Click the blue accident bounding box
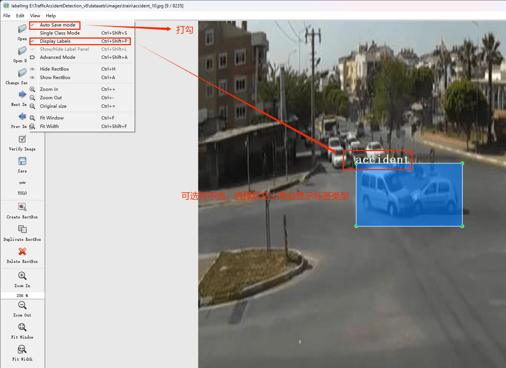Screen dimensions: 506x368 (409, 195)
